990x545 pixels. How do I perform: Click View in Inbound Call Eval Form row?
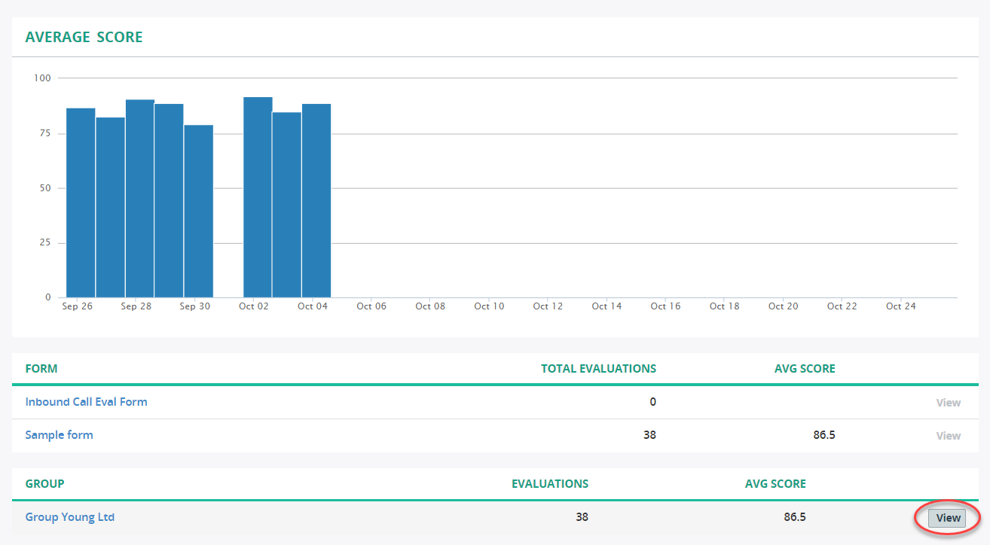click(948, 403)
